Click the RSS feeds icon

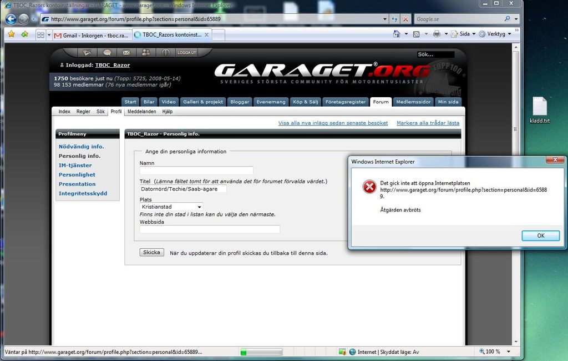[x=416, y=34]
